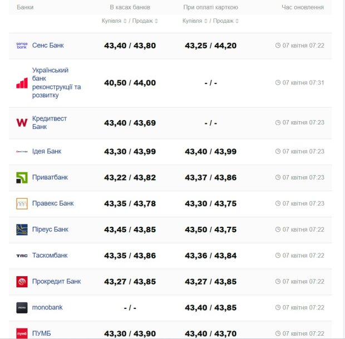This screenshot has height=339, width=345.
Task: Click the Kredytvest Bank W logo
Action: 22,123
